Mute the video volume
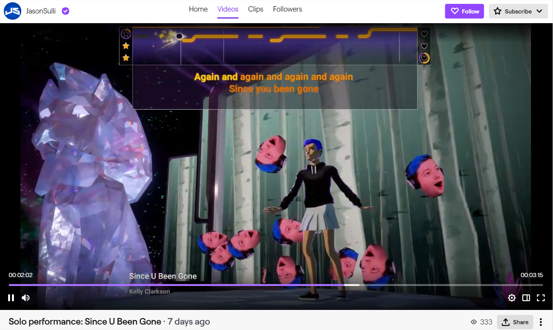The image size is (553, 330). tap(26, 298)
